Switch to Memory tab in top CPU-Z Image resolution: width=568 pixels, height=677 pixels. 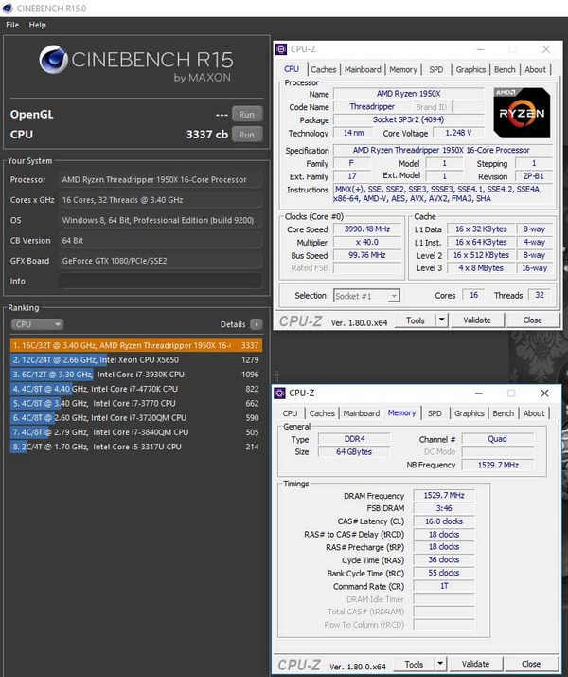click(403, 69)
